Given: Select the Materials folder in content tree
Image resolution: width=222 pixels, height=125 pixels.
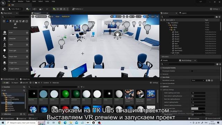Looking at the screenshot, I should [10, 103].
